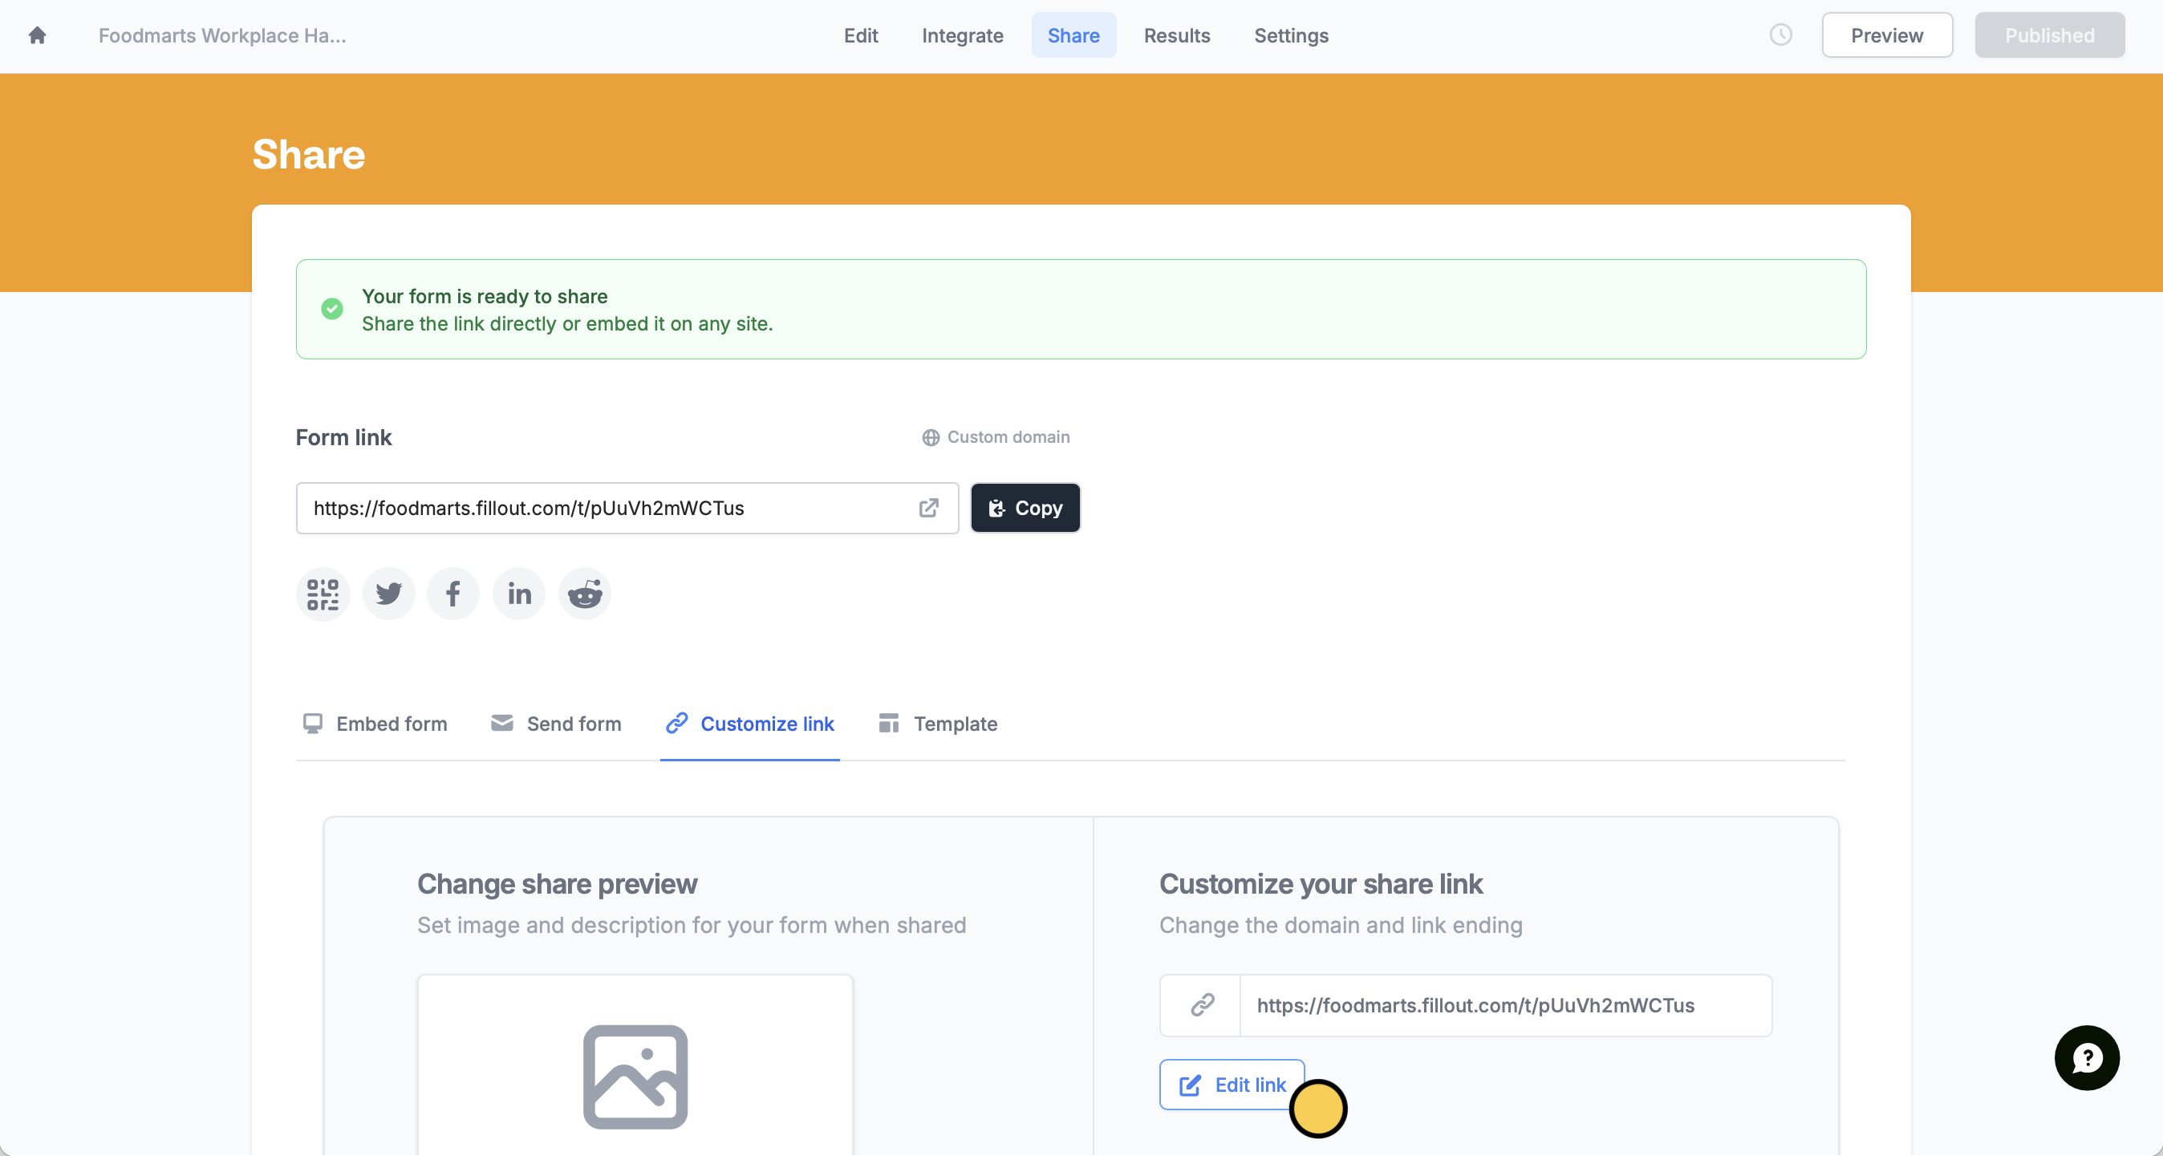
Task: Click inside the form link field
Action: tap(588, 508)
